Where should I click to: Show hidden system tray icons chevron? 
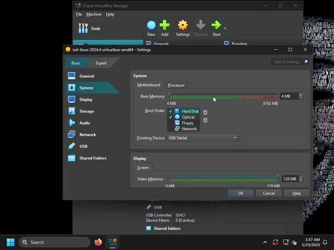[x=265, y=242]
